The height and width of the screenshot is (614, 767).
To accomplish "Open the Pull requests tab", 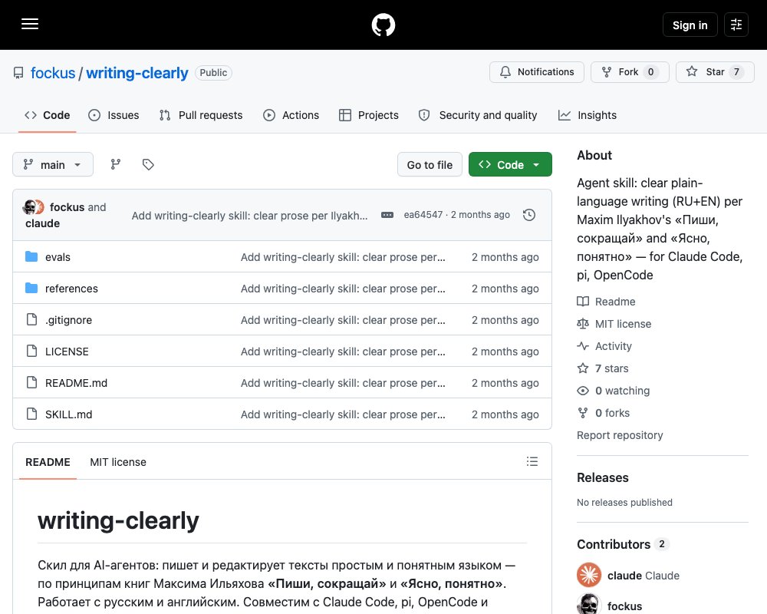I will coord(201,115).
